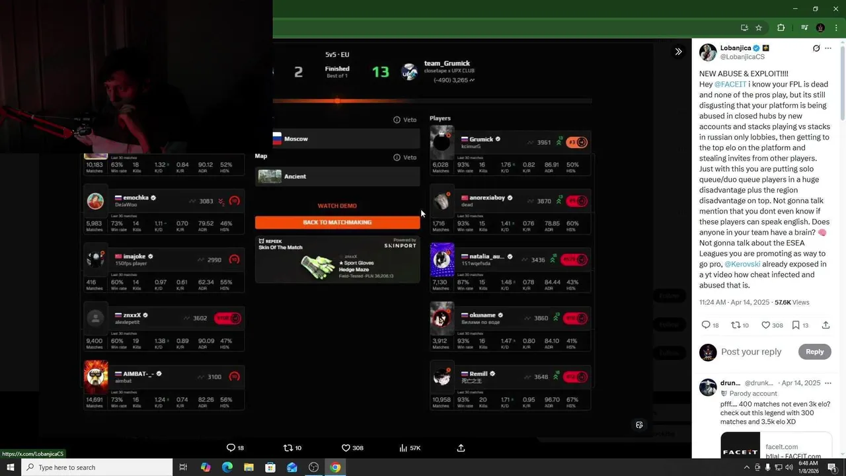Viewport: 846px width, 476px height.
Task: Click the elo badge on znxxX's row
Action: point(228,318)
